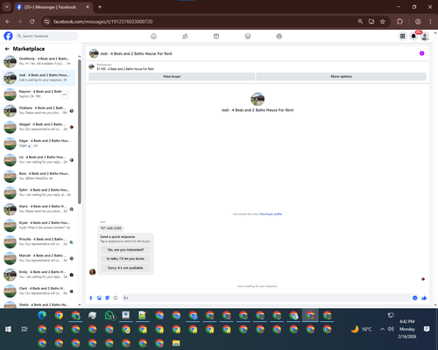Open the options menu on Nayron's chat

click(x=65, y=94)
